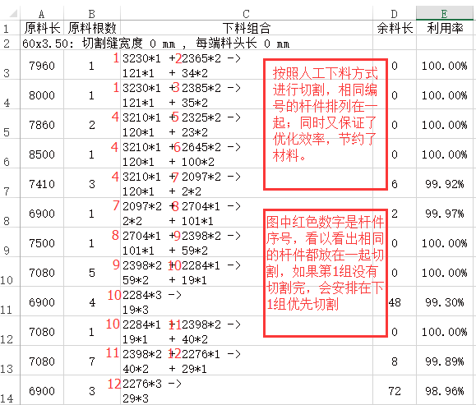The height and width of the screenshot is (405, 476).
Task: Select column D header
Action: tap(394, 14)
